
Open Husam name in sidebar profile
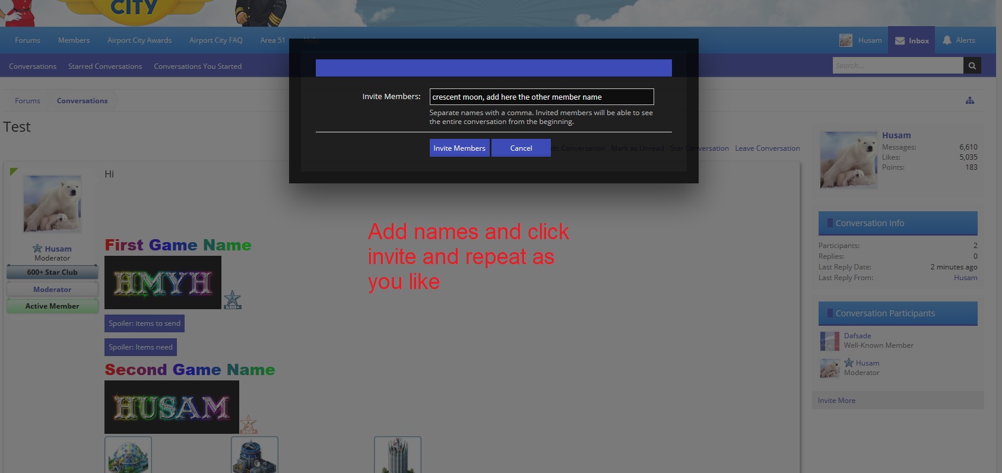896,135
